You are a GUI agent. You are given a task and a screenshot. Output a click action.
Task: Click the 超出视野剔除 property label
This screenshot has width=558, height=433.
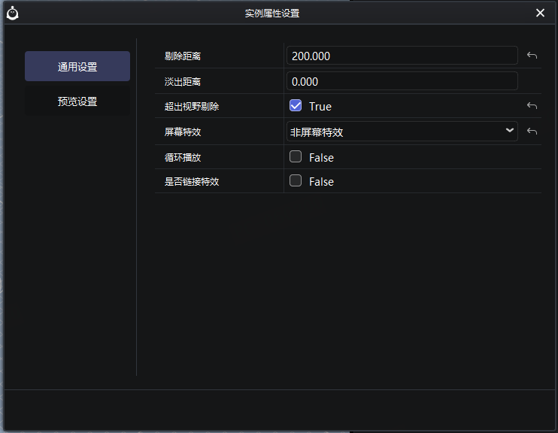click(x=192, y=107)
